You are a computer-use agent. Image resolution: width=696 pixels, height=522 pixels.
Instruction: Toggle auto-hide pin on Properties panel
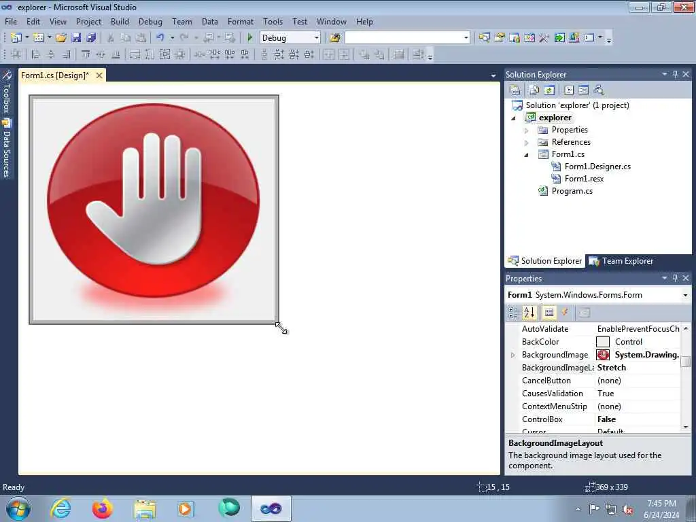pyautogui.click(x=675, y=278)
